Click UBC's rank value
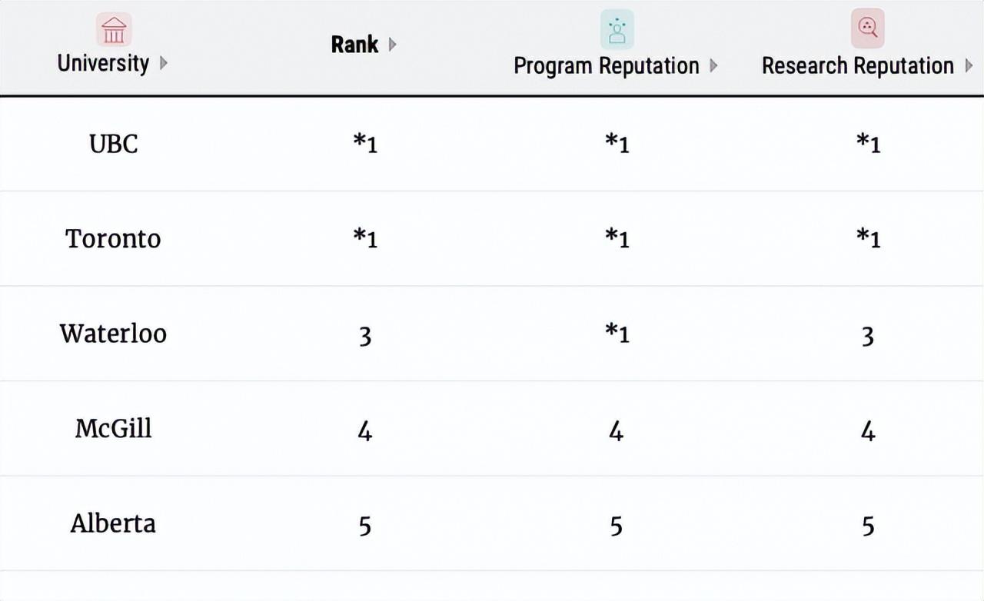The height and width of the screenshot is (601, 984). [x=365, y=144]
